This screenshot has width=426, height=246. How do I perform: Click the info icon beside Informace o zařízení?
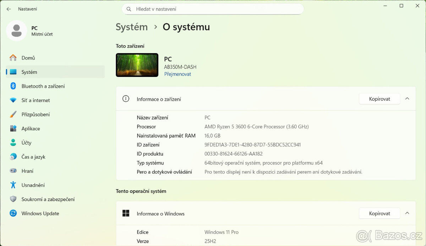click(x=126, y=99)
